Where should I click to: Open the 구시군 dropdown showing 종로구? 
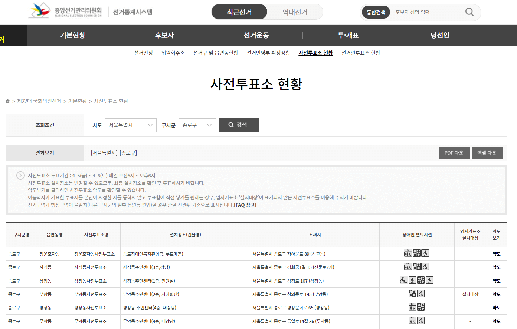click(x=197, y=125)
